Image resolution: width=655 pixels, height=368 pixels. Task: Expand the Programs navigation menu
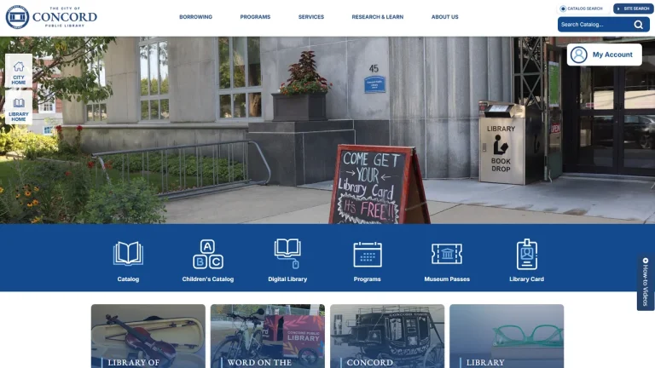click(255, 17)
